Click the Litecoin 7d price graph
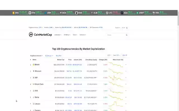 pos(116,104)
